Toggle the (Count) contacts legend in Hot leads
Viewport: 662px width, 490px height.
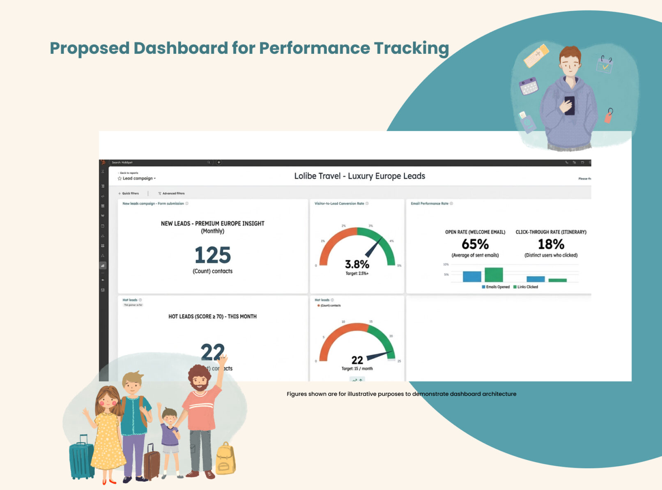click(x=329, y=306)
